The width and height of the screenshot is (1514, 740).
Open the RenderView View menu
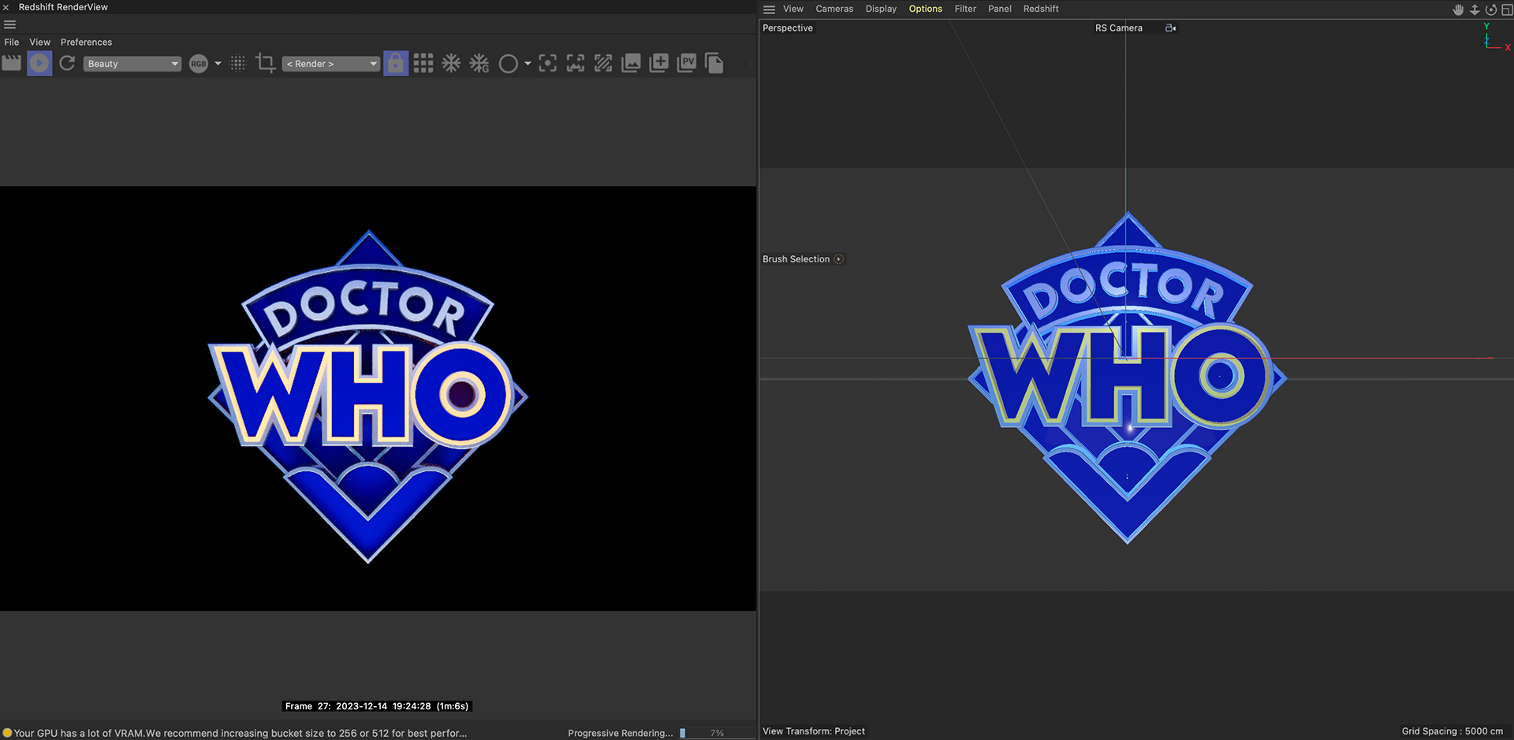[40, 43]
